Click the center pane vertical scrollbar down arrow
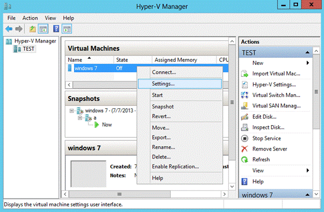The height and width of the screenshot is (212, 324). pyautogui.click(x=232, y=187)
